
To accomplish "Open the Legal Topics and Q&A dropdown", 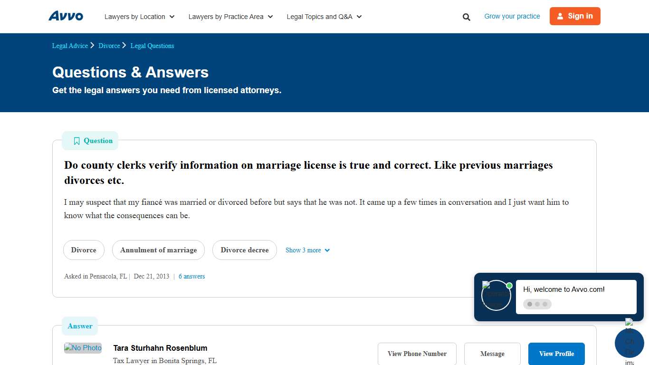I will (x=324, y=17).
